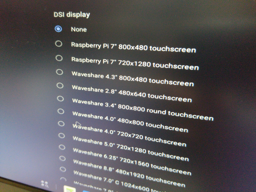
Task: Click the "Waveshare 7.0" C 1024x600" label
Action: (x=111, y=180)
